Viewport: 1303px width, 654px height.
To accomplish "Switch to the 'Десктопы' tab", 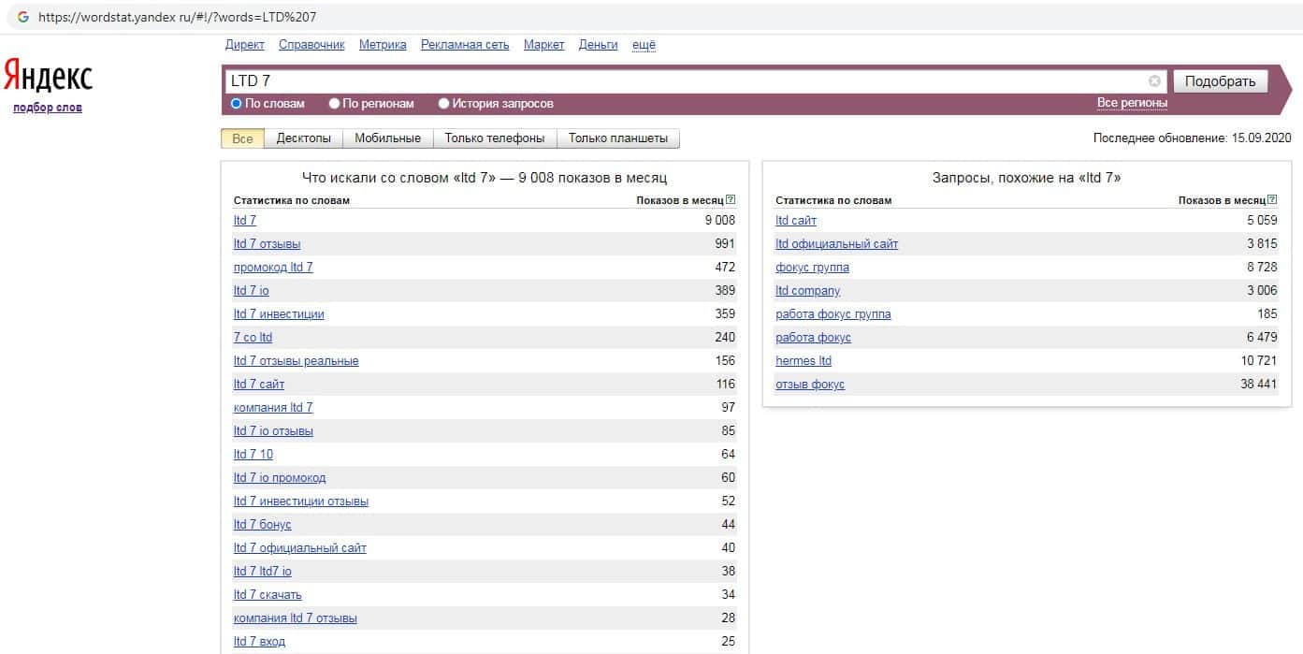I will pyautogui.click(x=303, y=138).
